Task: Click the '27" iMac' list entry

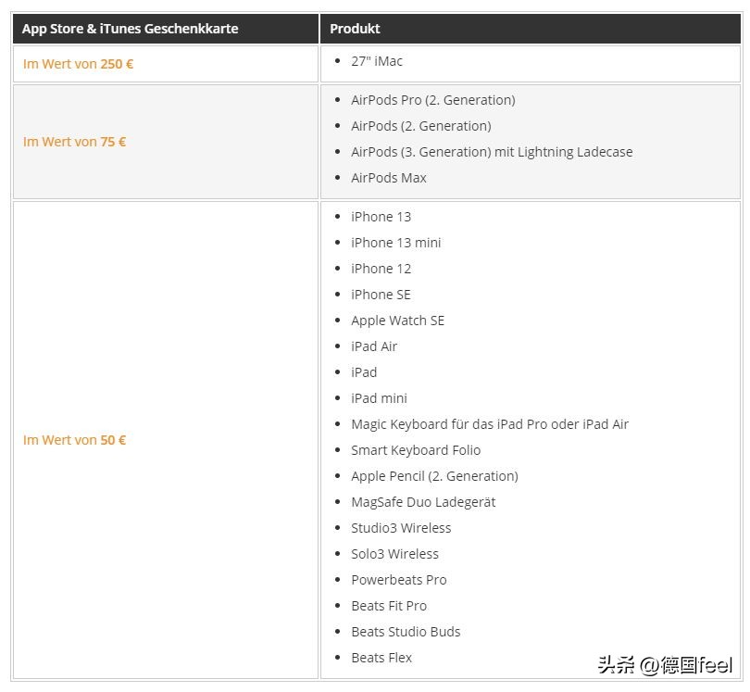Action: point(376,61)
